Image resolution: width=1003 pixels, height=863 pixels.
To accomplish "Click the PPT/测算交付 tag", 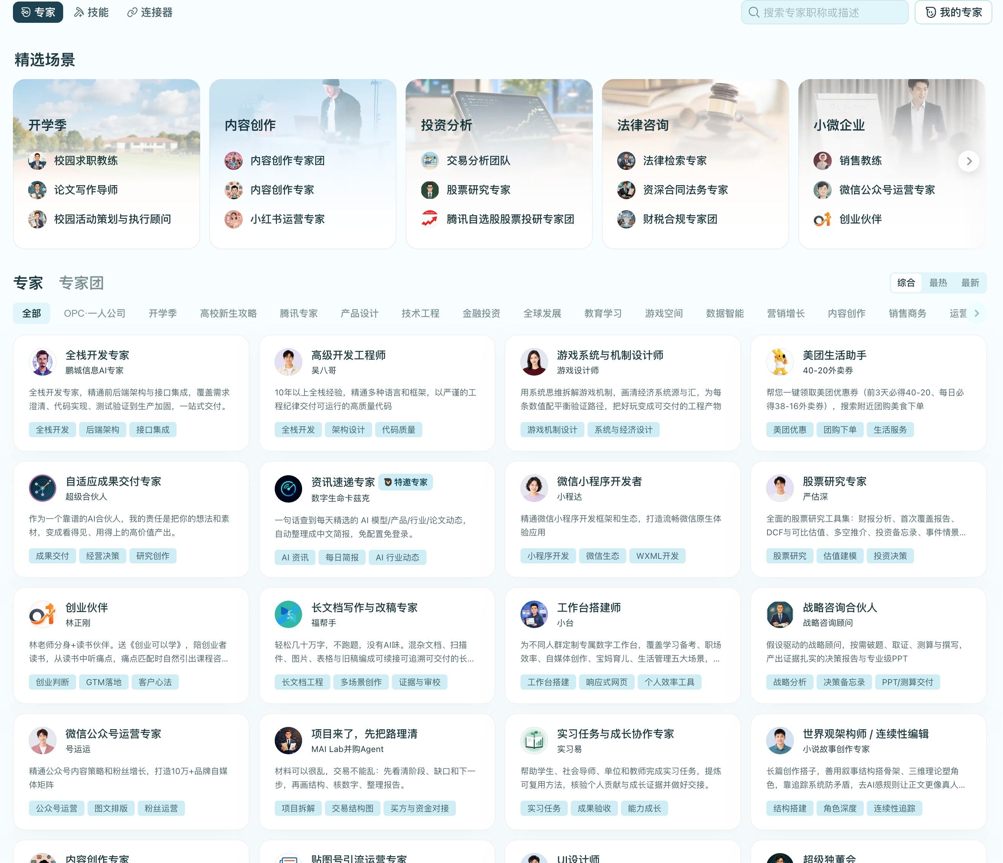I will (907, 682).
